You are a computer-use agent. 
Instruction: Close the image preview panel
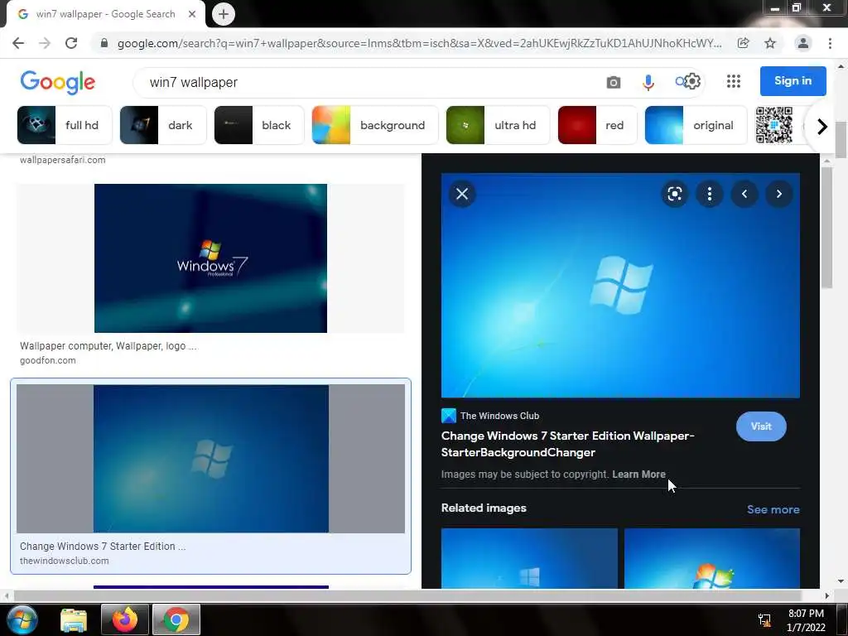[462, 194]
